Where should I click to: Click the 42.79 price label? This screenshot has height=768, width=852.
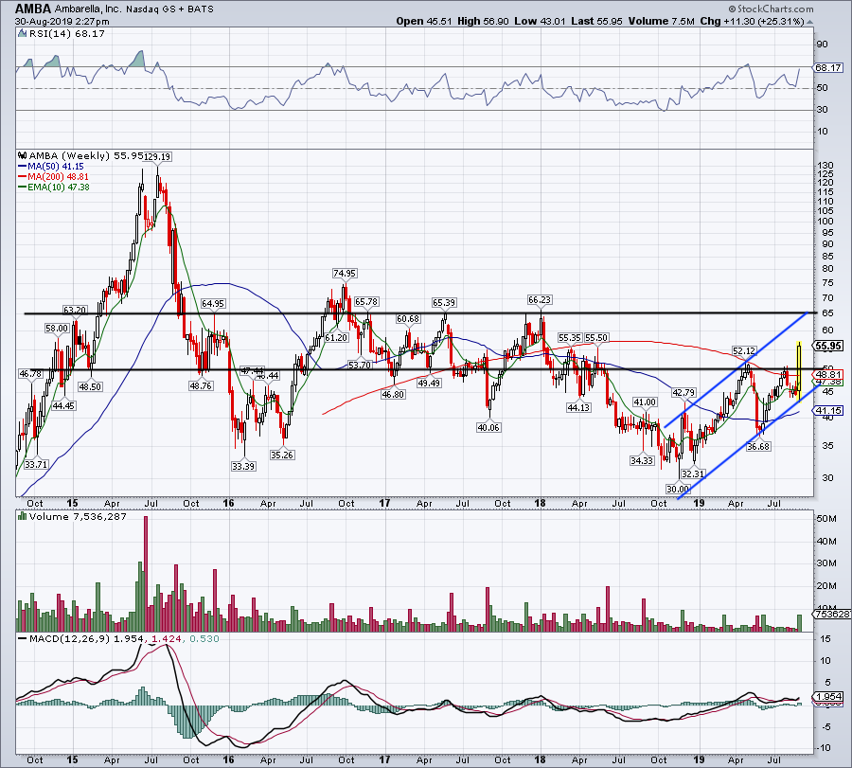[683, 392]
